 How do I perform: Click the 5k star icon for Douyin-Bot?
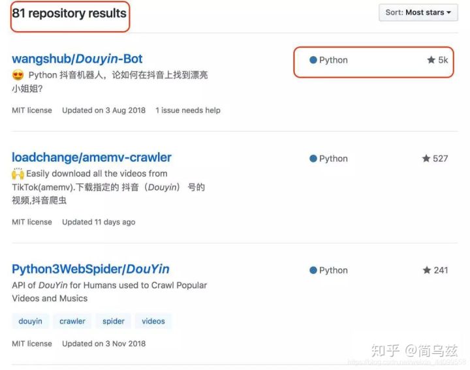[431, 60]
